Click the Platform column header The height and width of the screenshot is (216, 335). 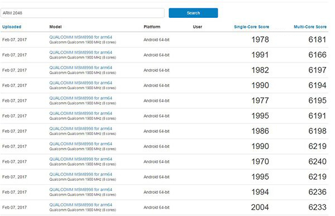pos(152,27)
